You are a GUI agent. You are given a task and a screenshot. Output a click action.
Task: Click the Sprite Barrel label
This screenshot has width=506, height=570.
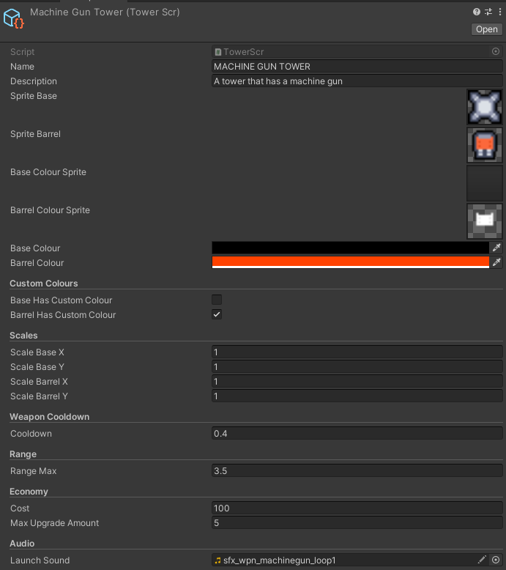coord(35,134)
